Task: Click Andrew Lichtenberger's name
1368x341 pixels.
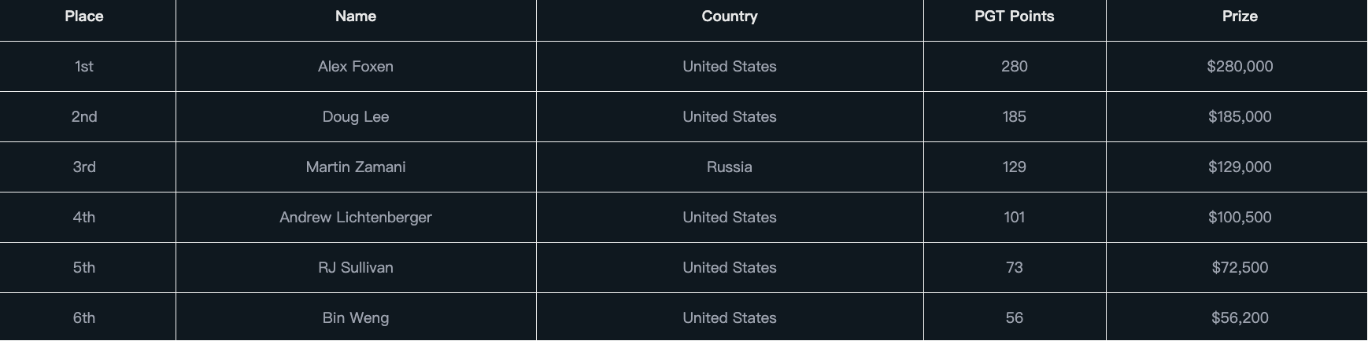Action: [x=356, y=218]
